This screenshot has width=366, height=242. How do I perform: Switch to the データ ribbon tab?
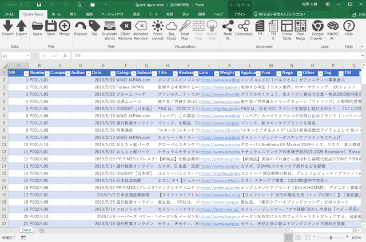(x=153, y=14)
